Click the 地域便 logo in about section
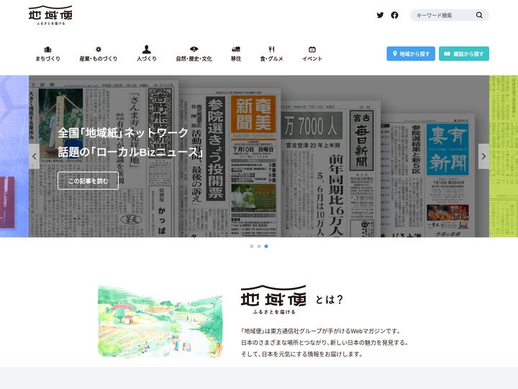Viewport: 518px width, 389px height. (x=273, y=300)
